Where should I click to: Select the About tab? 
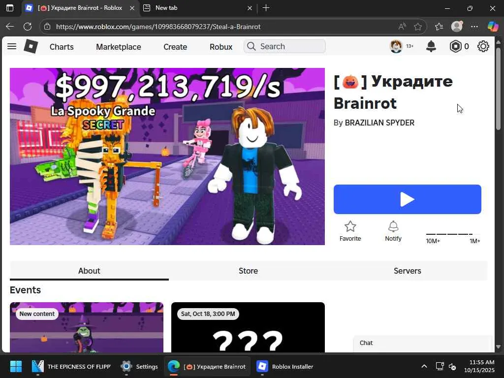(x=89, y=271)
